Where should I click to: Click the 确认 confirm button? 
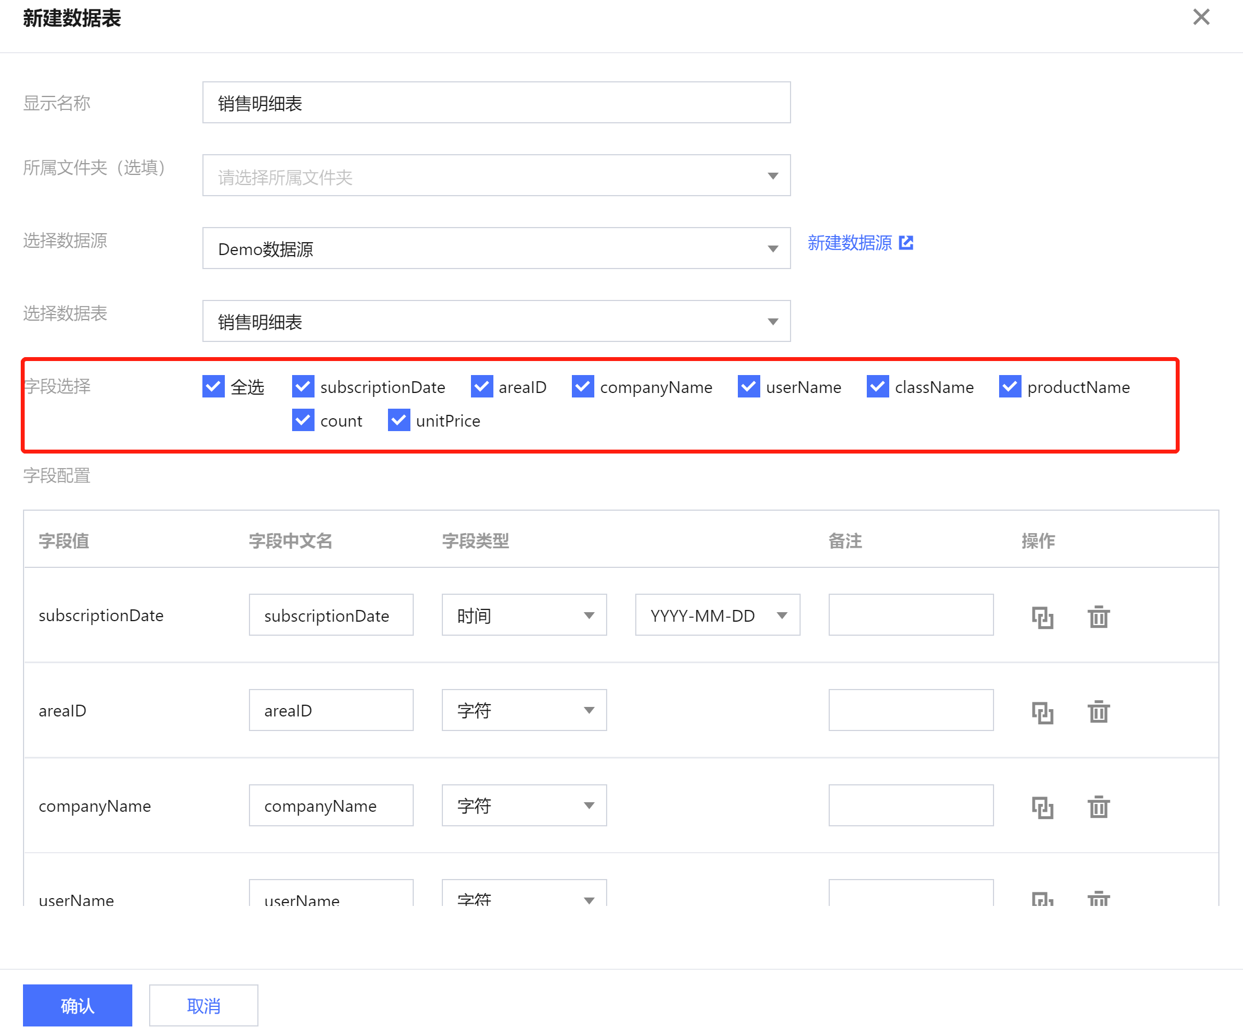77,1005
